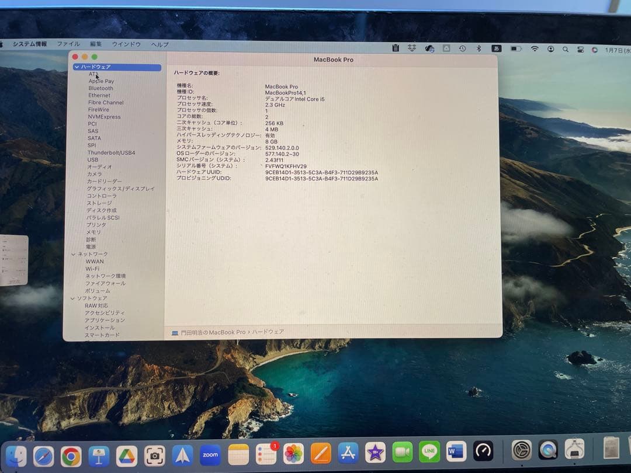
Task: Collapse the ソフトウェア section
Action: 74,298
